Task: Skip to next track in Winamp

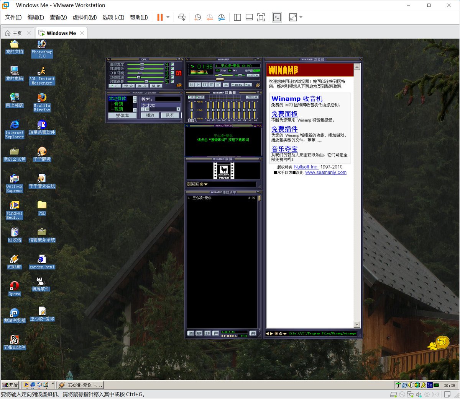Action: [x=218, y=85]
